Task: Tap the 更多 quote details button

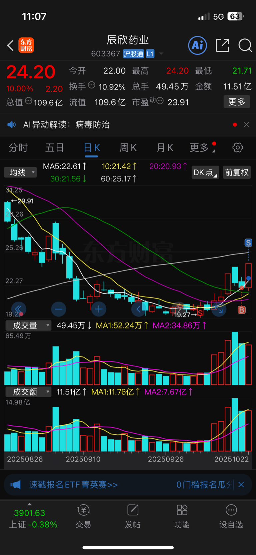Action: point(237,102)
